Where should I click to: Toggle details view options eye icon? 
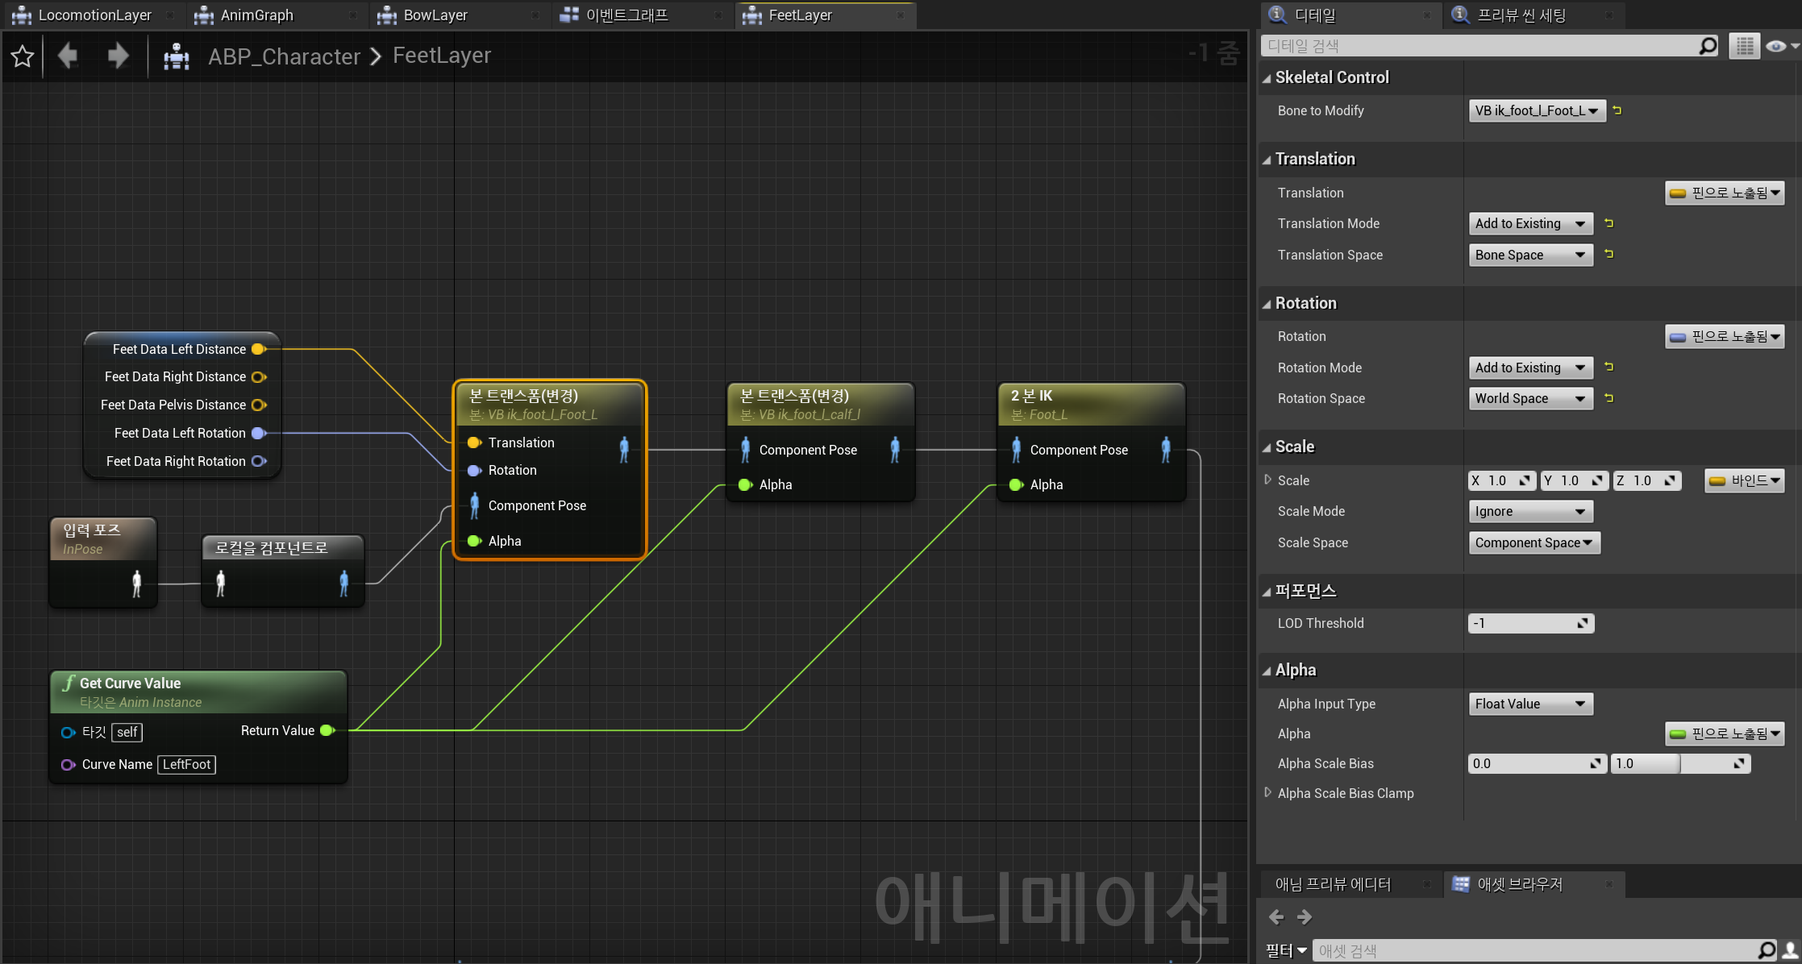point(1778,46)
